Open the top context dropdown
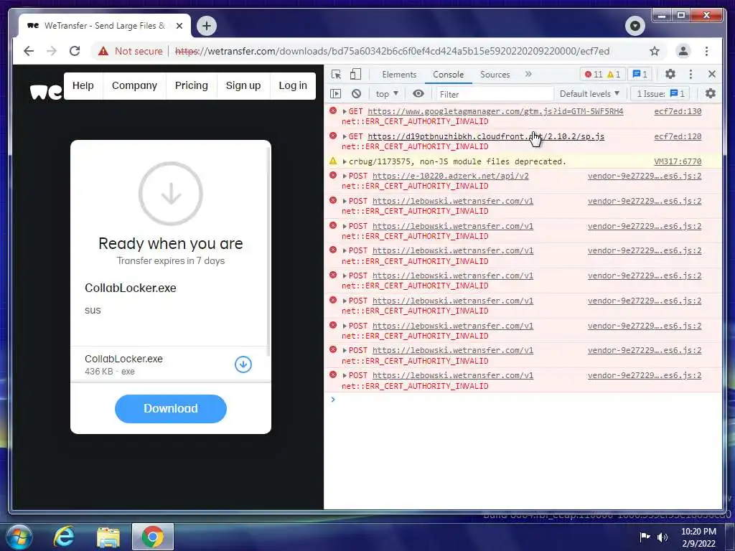Screen dimensions: 735x551 (387, 94)
